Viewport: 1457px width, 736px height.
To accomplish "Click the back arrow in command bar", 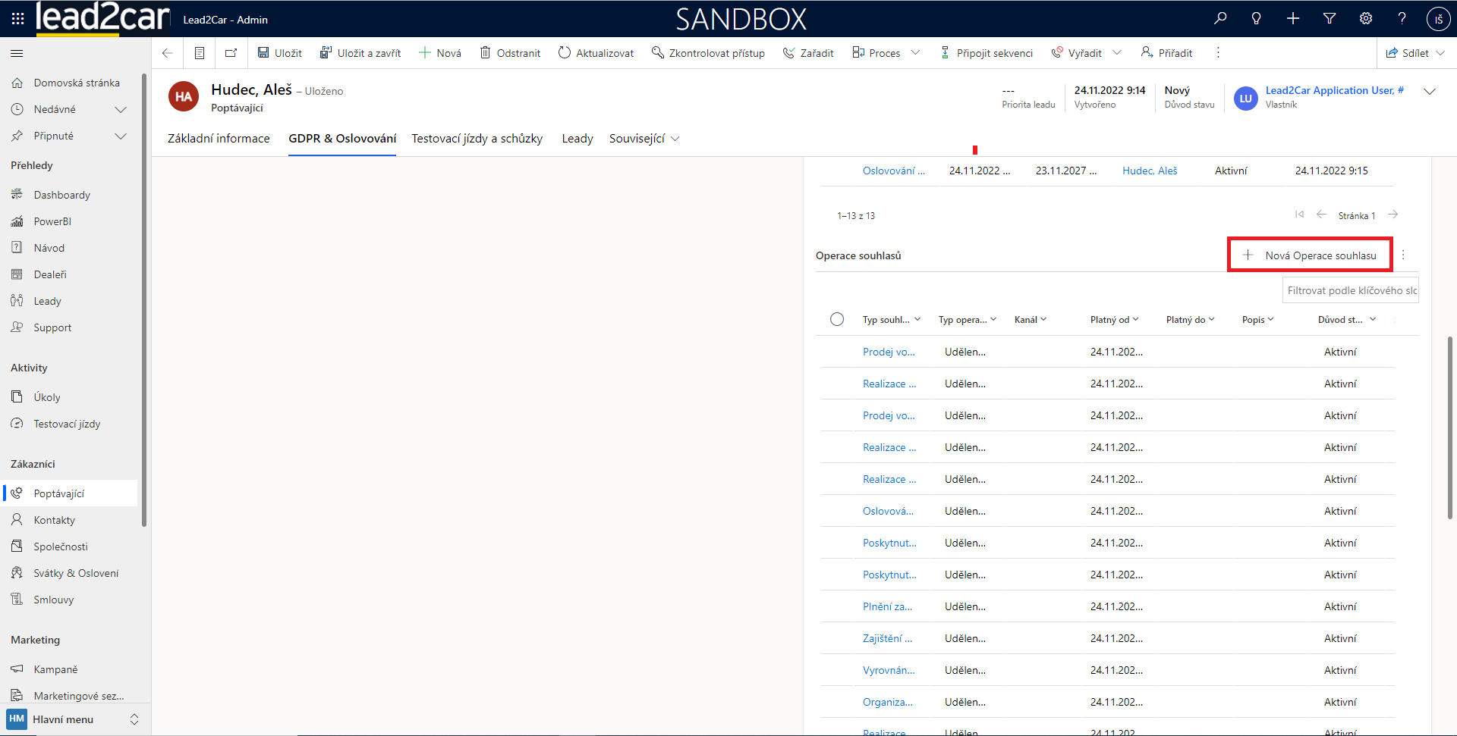I will click(x=168, y=53).
